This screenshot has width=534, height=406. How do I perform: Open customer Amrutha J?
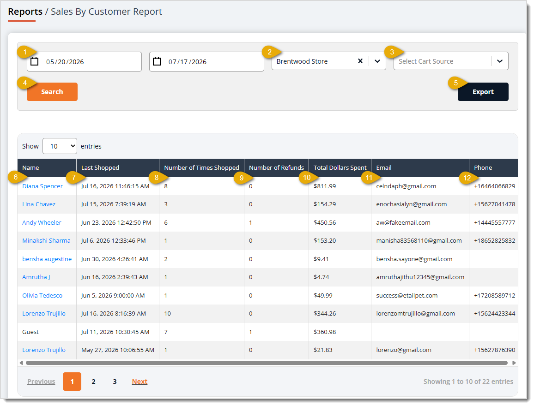(x=36, y=277)
